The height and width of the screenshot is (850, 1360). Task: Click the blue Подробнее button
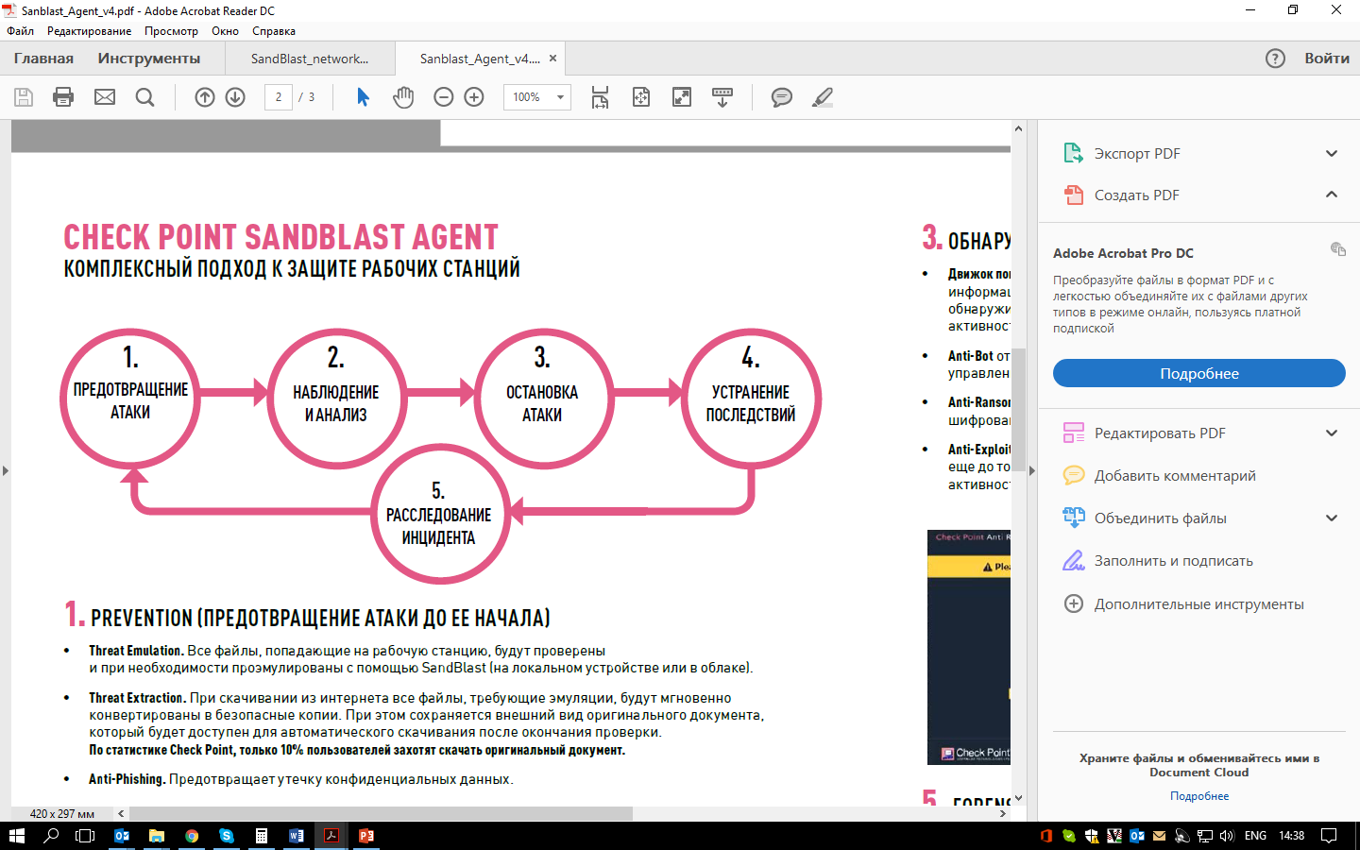pyautogui.click(x=1199, y=373)
